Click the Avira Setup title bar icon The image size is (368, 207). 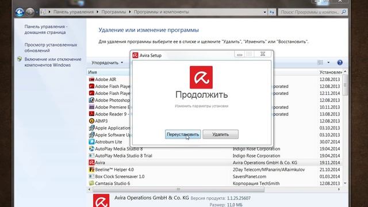(x=135, y=55)
